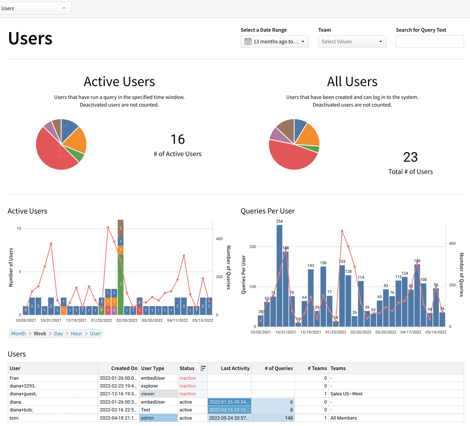Screen dimensions: 470x426
Task: Open tom's admin user type link in the table
Action: 147,418
